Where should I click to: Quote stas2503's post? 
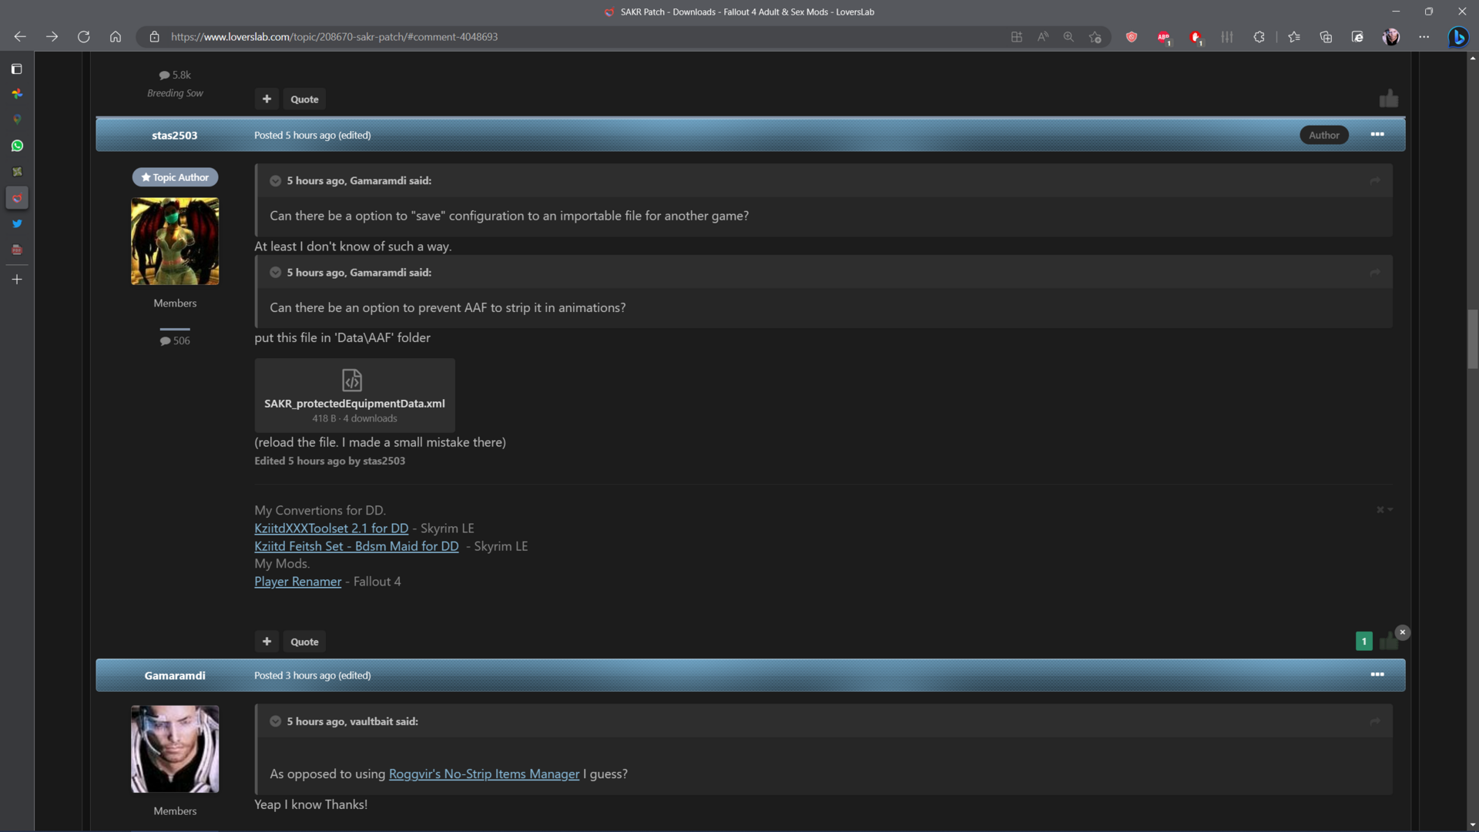pos(304,641)
